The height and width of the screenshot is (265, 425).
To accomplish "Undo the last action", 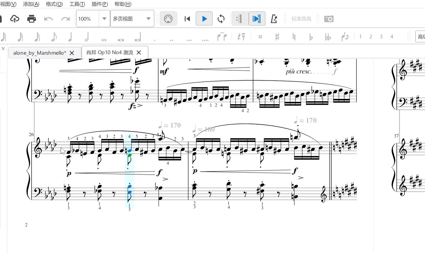I will coord(48,19).
